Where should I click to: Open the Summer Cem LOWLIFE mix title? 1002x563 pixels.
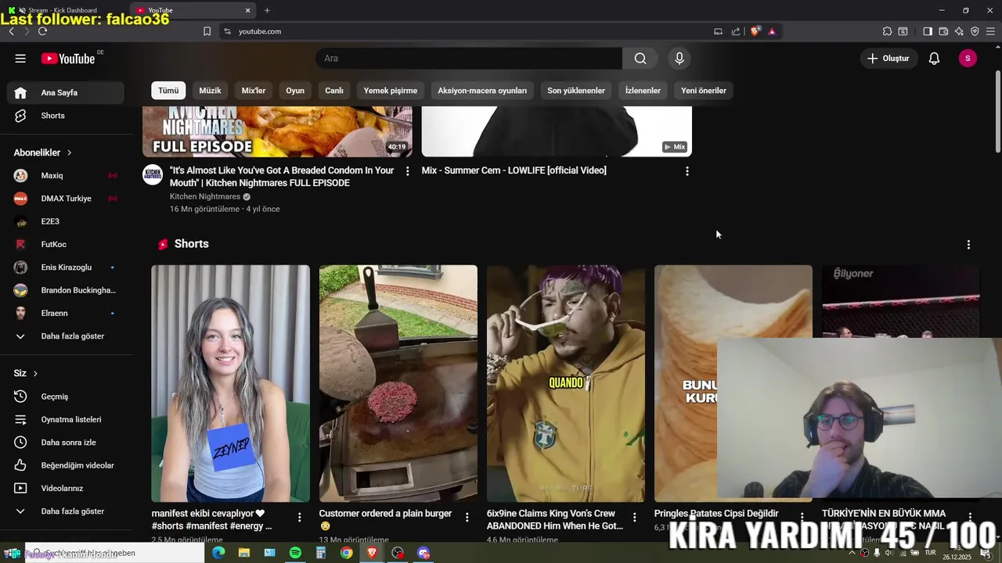click(x=514, y=170)
